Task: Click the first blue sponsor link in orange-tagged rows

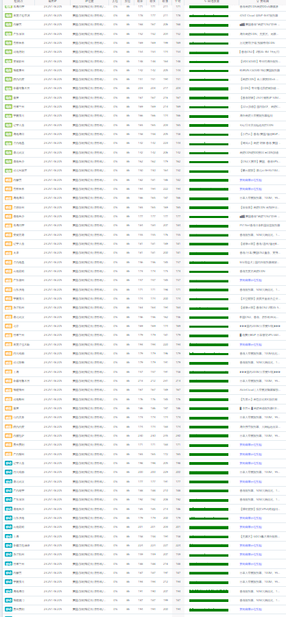Action: [x=250, y=180]
